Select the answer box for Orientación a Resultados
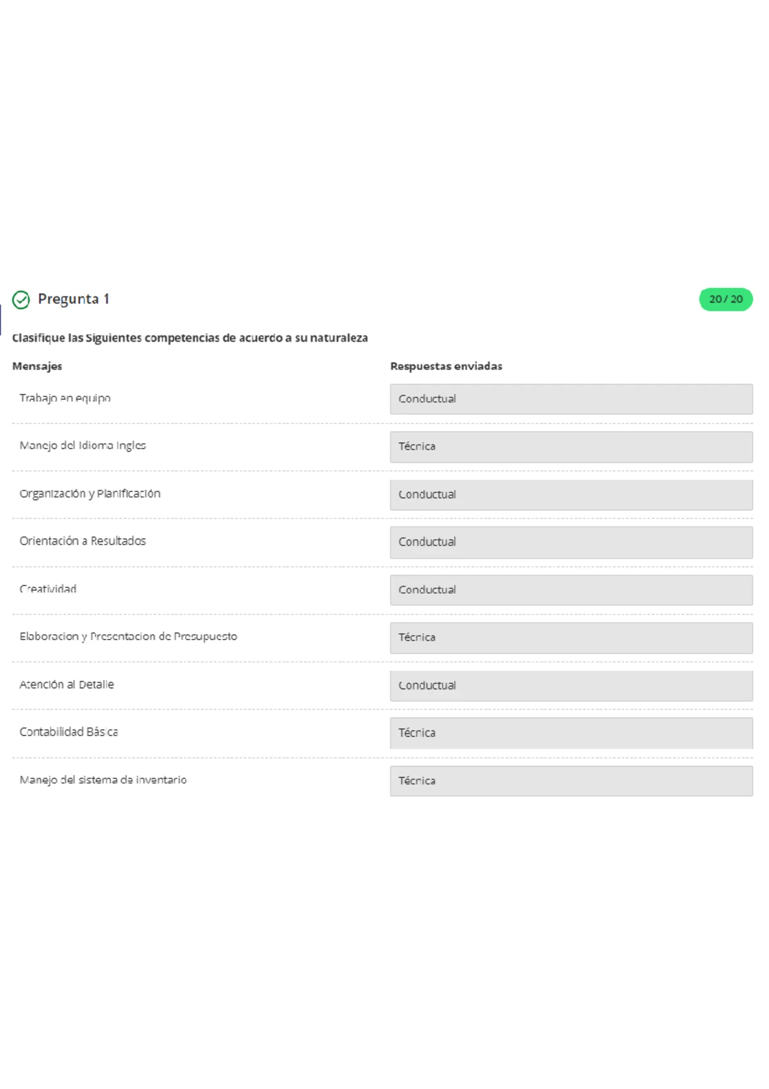The height and width of the screenshot is (1089, 769). point(571,542)
